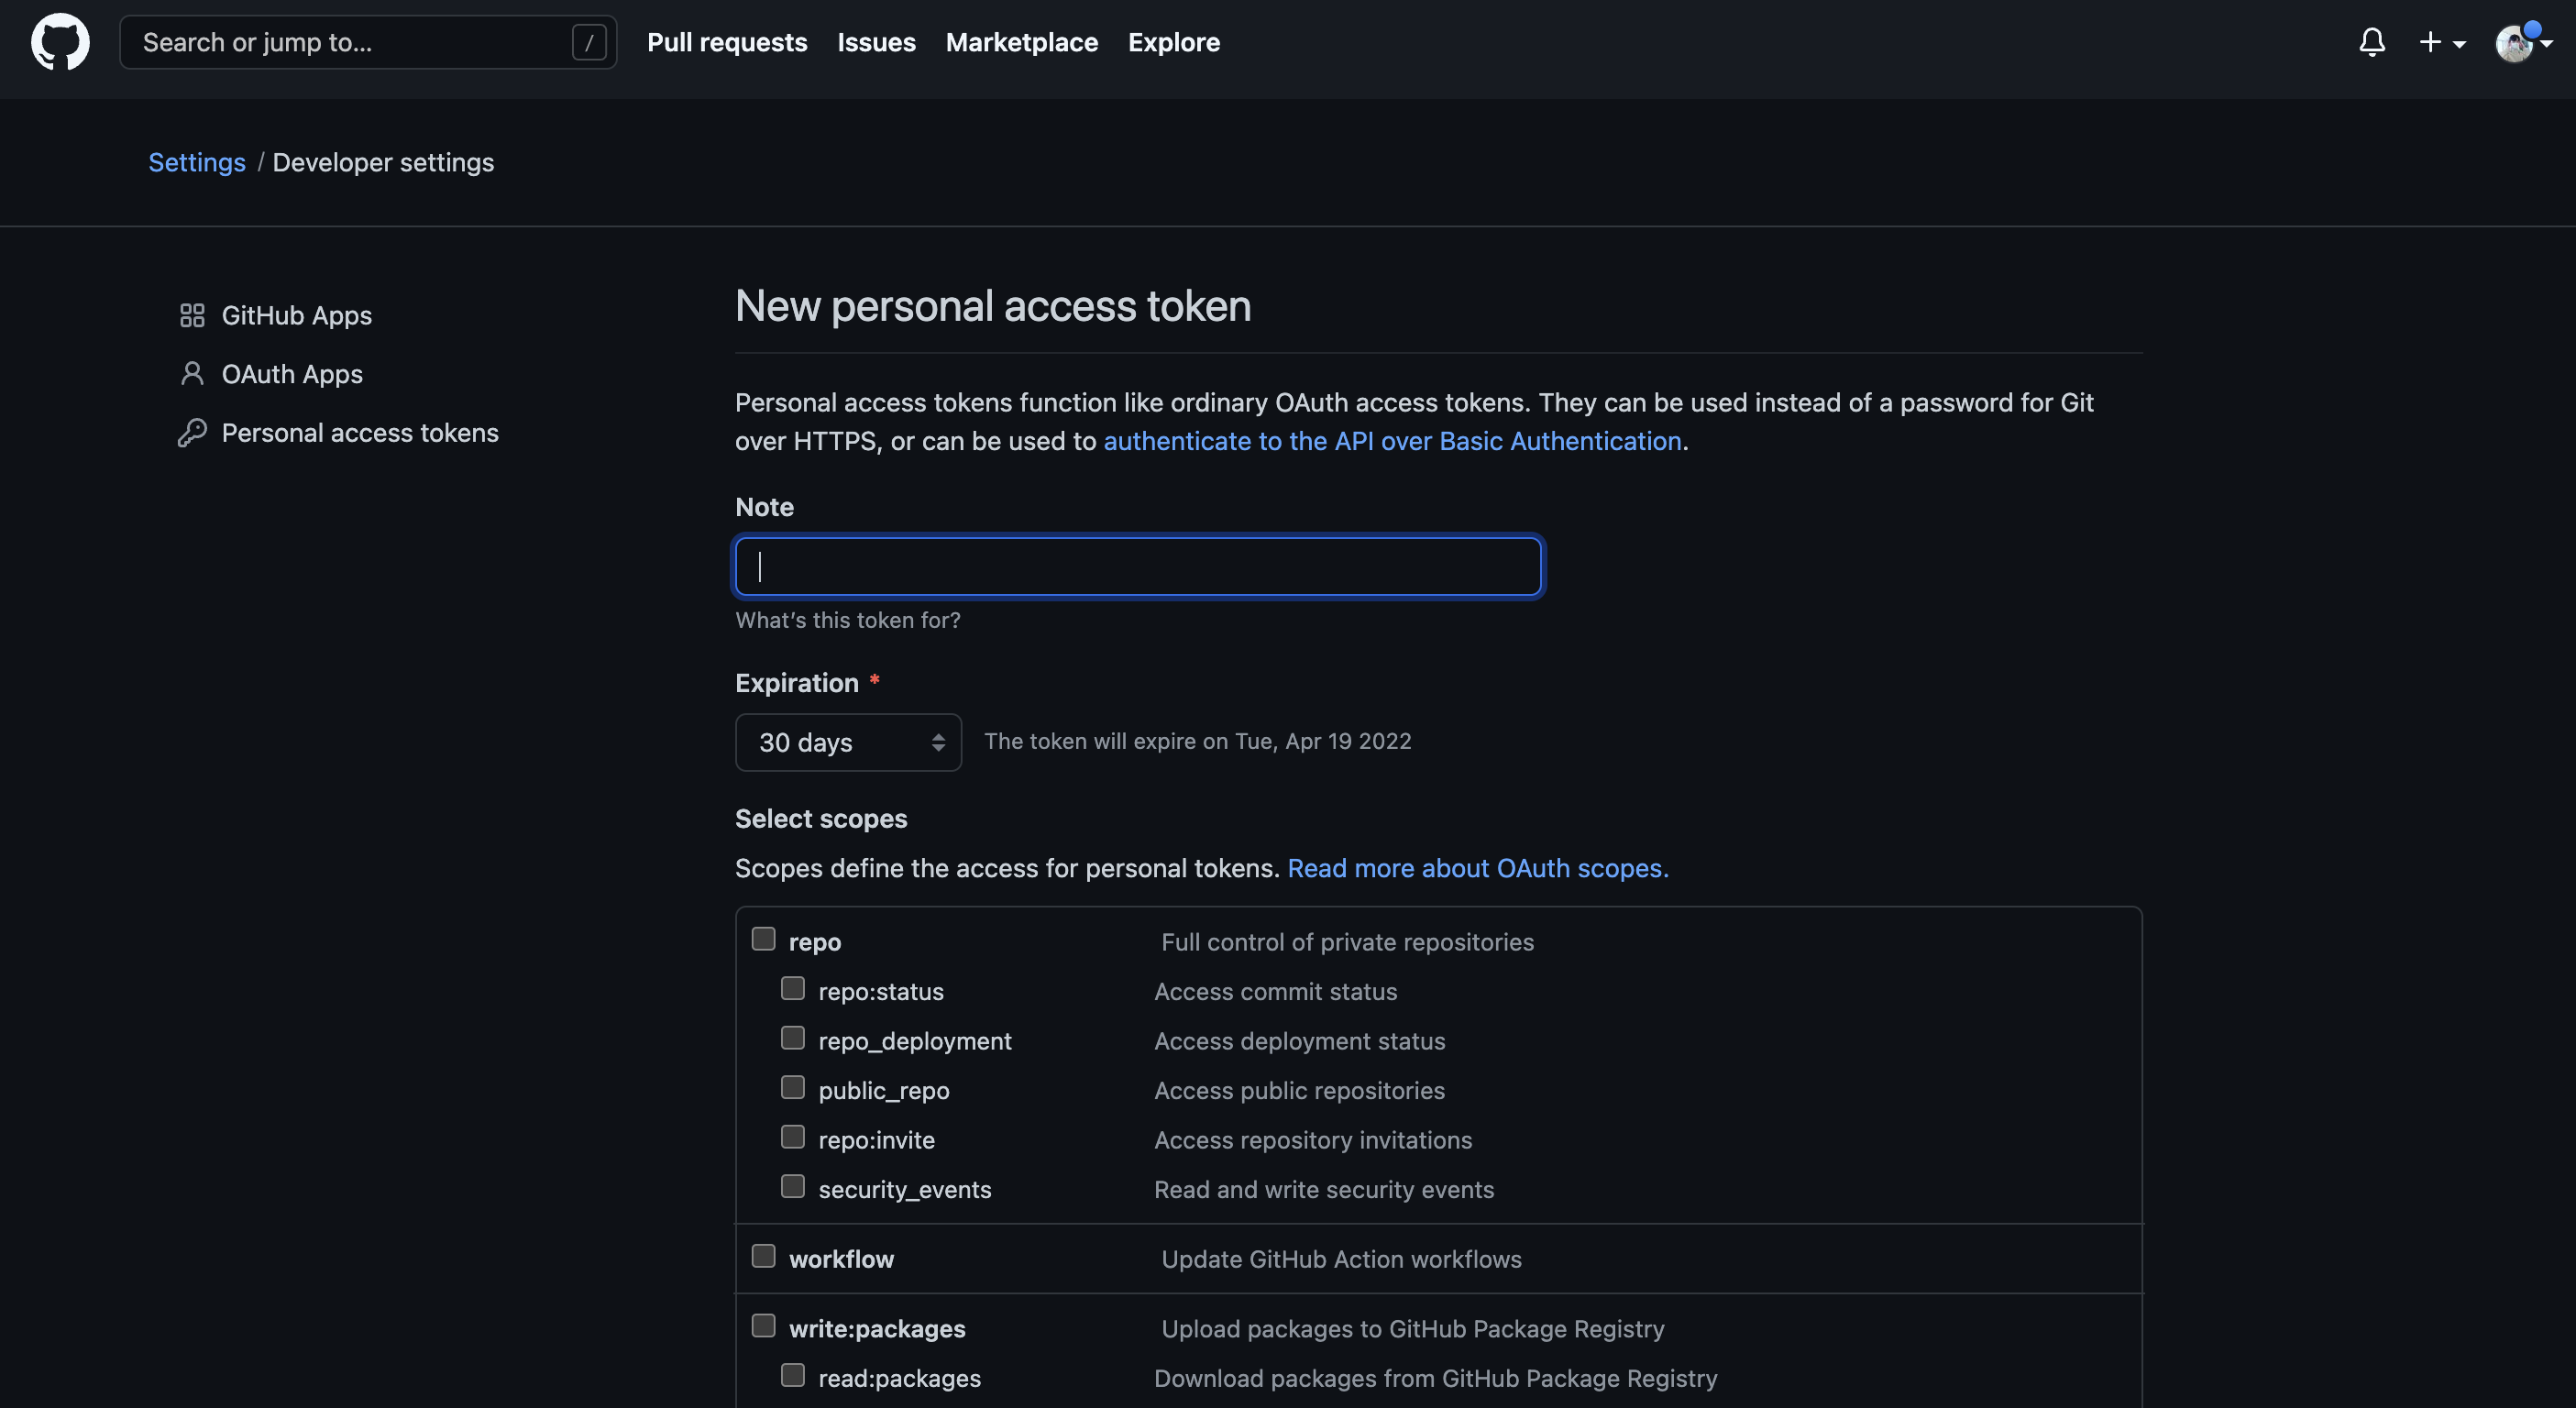Check the workflow scope checkbox
This screenshot has height=1408, width=2576.
pyautogui.click(x=764, y=1256)
